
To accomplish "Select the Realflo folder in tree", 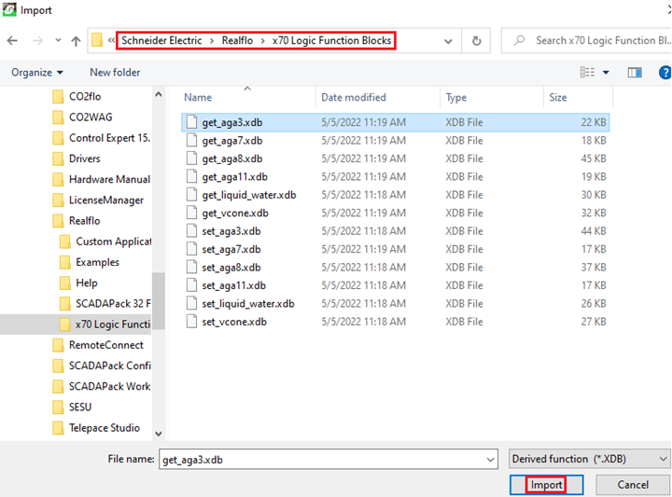I will tap(77, 220).
